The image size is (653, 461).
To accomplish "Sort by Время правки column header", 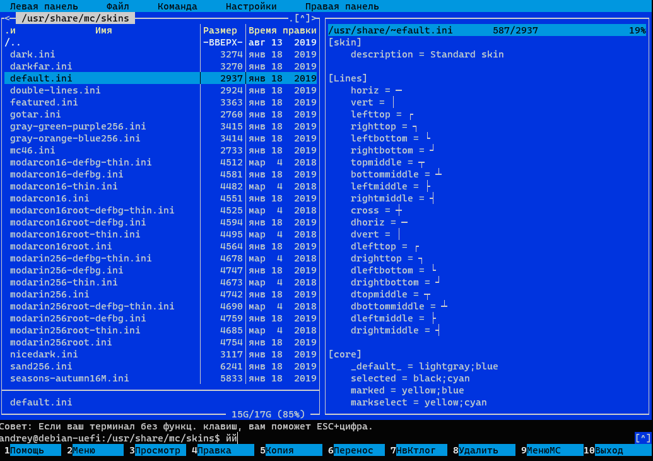I will (282, 30).
